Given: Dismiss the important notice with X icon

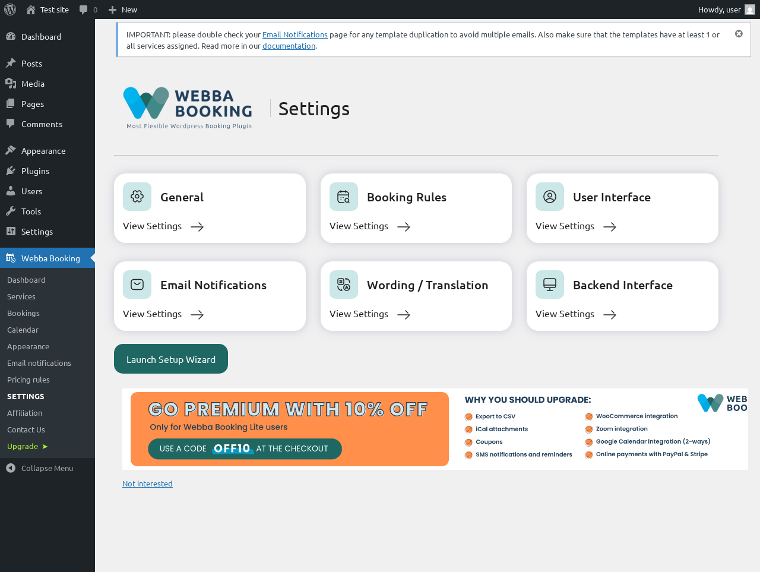Looking at the screenshot, I should (x=739, y=34).
